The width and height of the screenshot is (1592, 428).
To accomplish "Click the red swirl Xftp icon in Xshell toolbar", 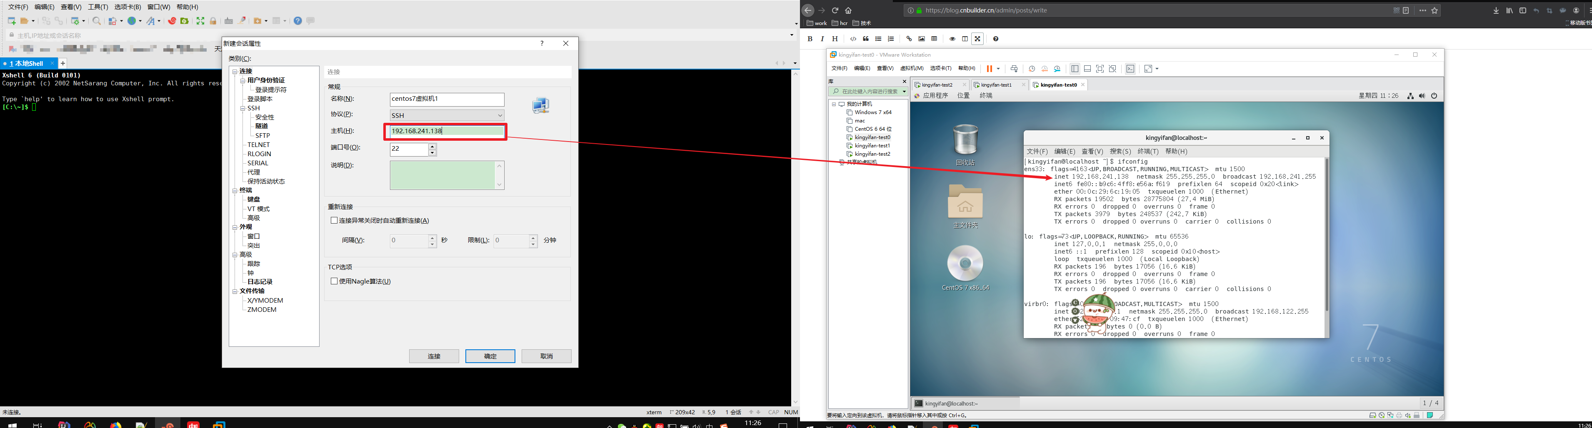I will [172, 21].
